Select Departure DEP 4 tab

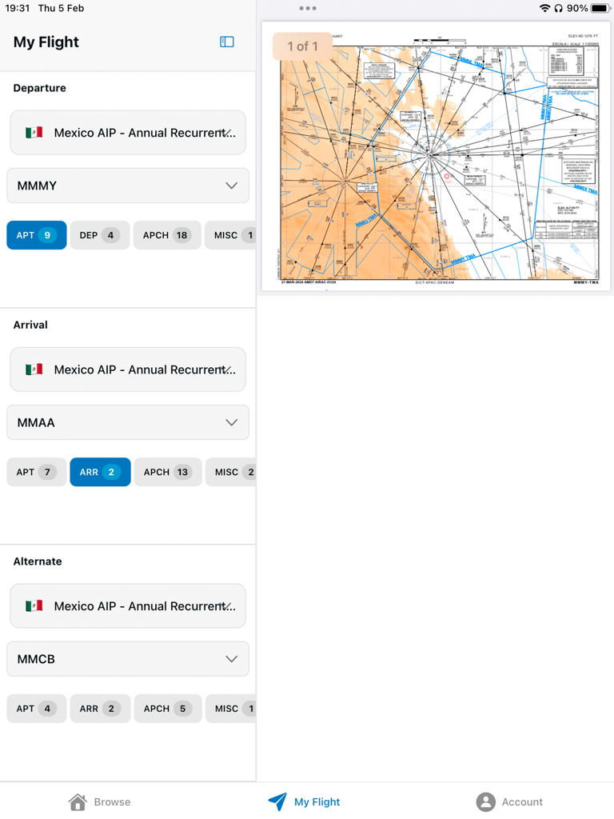pyautogui.click(x=100, y=235)
